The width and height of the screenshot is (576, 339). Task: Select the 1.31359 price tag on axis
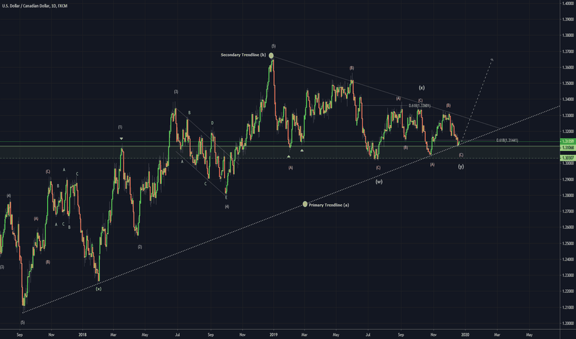[x=567, y=142]
